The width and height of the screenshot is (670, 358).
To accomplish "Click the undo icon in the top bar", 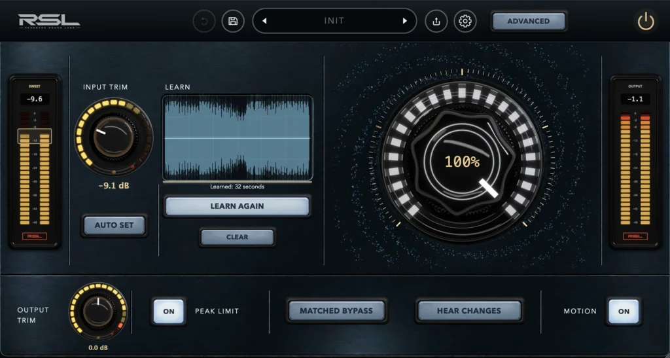I will pyautogui.click(x=204, y=21).
